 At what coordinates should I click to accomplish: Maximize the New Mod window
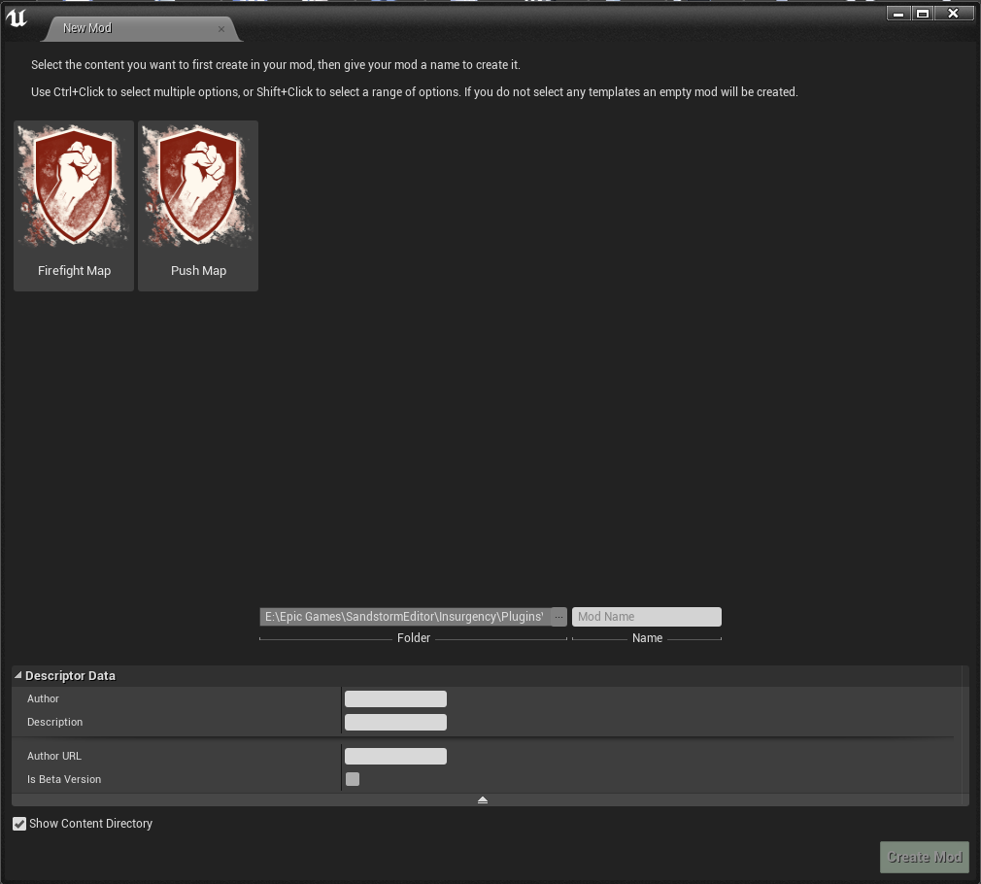922,14
